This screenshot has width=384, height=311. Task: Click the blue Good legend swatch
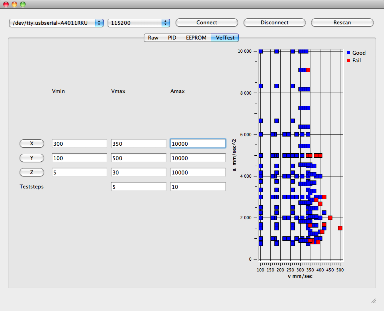348,53
